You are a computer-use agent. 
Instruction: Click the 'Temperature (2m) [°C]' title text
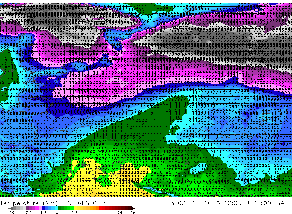point(37,203)
